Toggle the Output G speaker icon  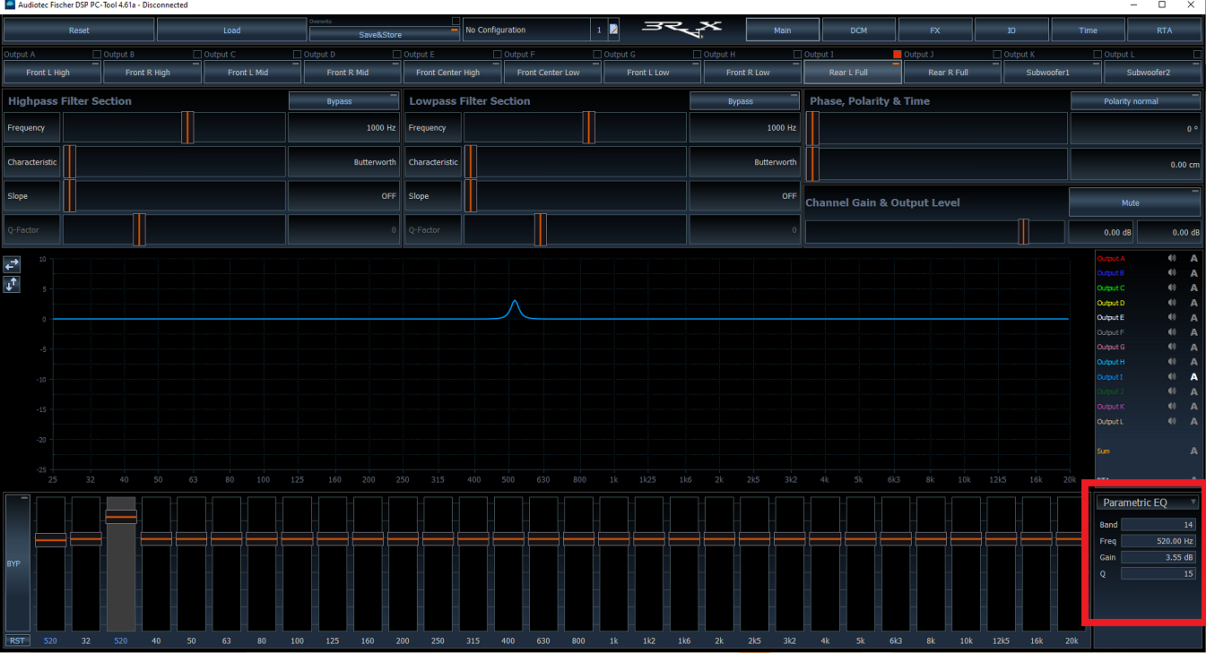point(1171,347)
